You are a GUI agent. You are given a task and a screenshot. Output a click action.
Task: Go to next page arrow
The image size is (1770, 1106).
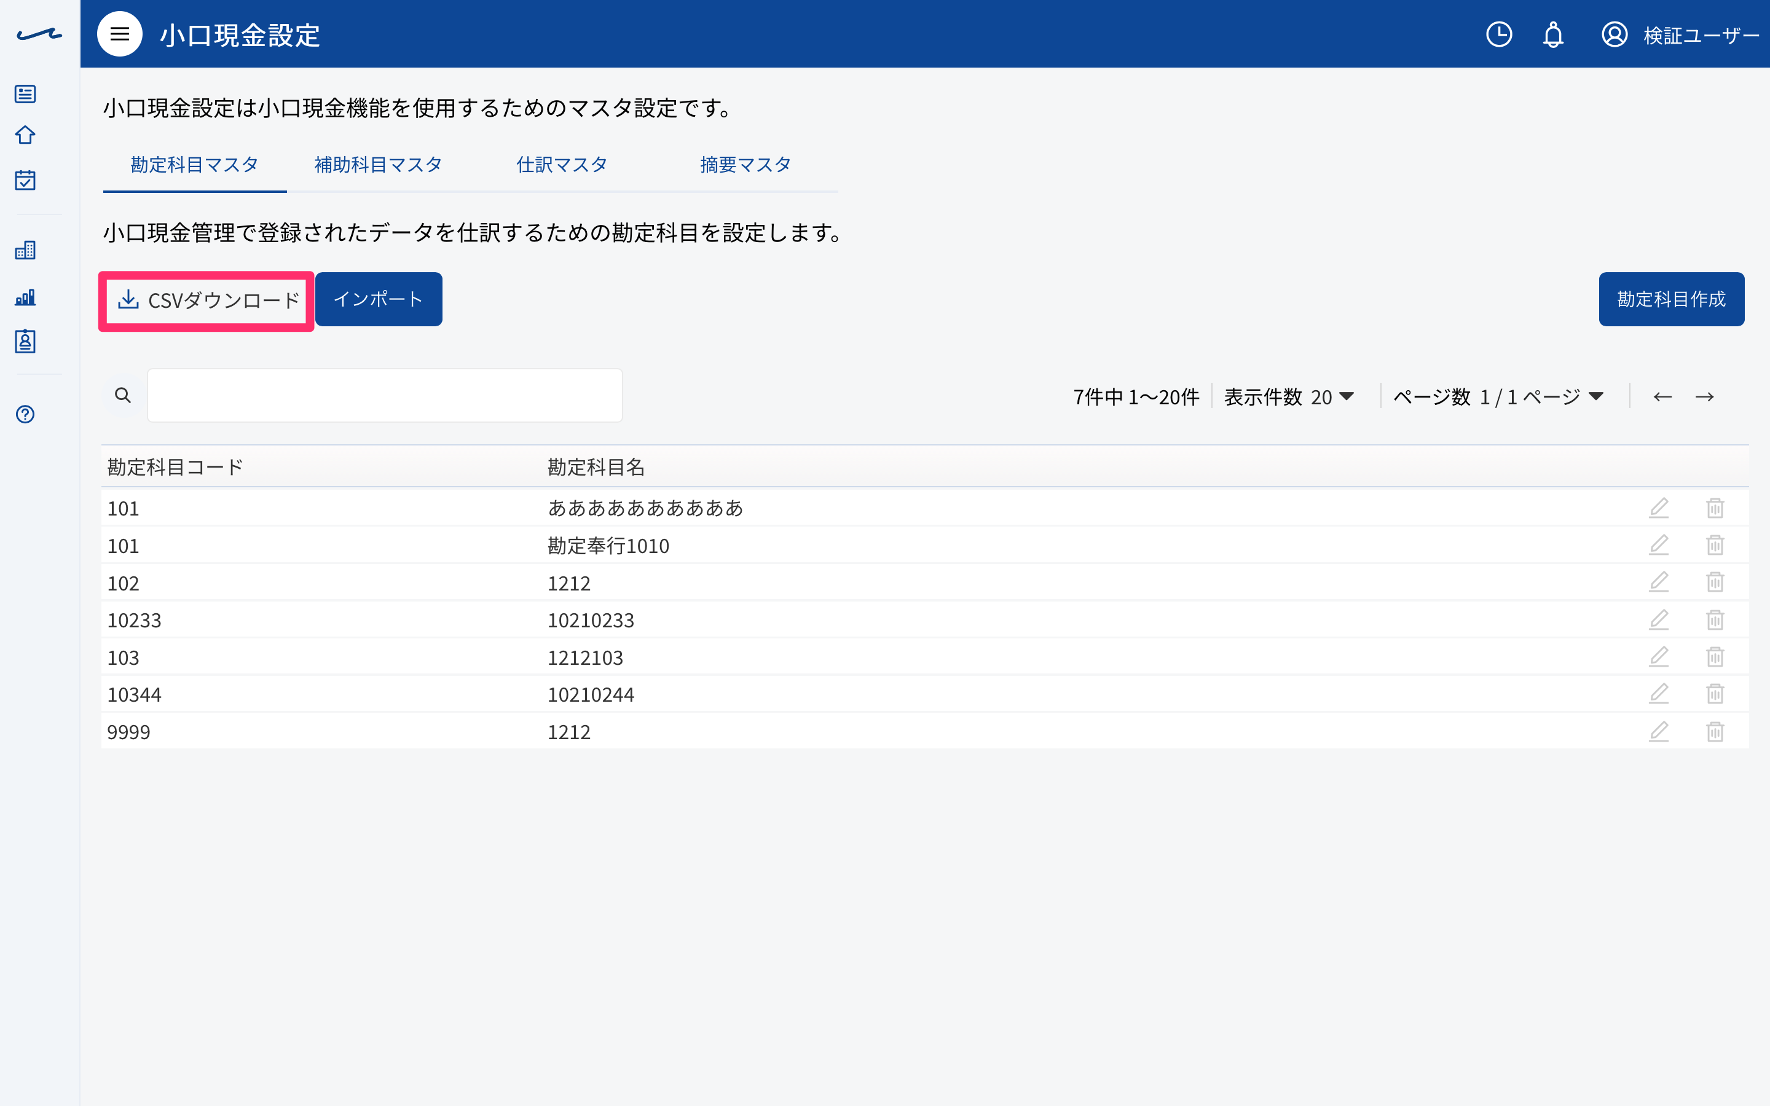click(1704, 396)
